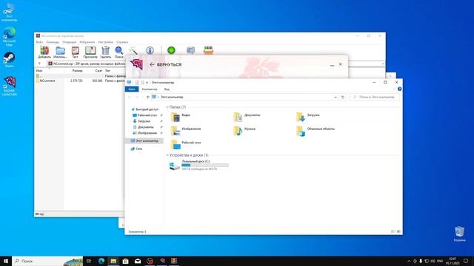Click the Up arrow in Explorer navigation
Screen dimensions: 474x266
[147, 97]
